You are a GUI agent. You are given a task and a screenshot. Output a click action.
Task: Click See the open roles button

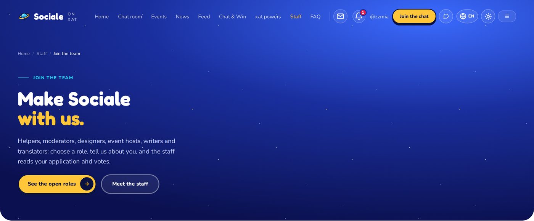point(57,184)
